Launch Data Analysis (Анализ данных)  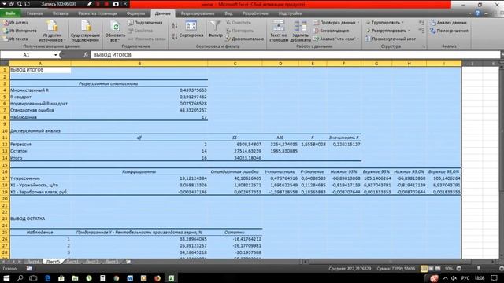[449, 23]
